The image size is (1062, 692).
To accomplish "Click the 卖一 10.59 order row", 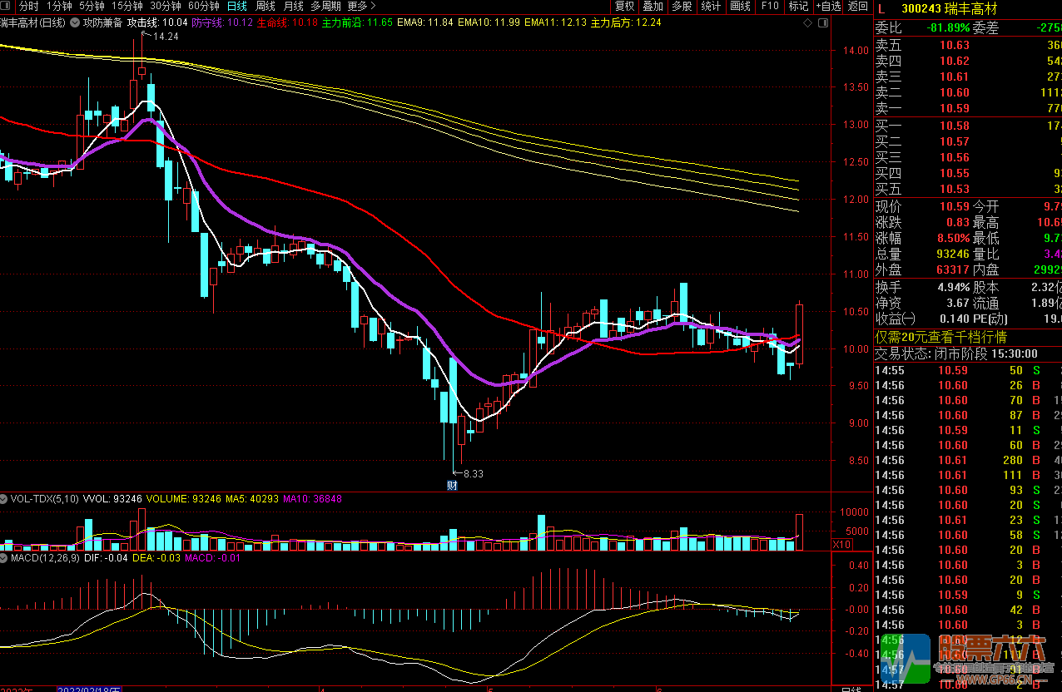I will [968, 108].
